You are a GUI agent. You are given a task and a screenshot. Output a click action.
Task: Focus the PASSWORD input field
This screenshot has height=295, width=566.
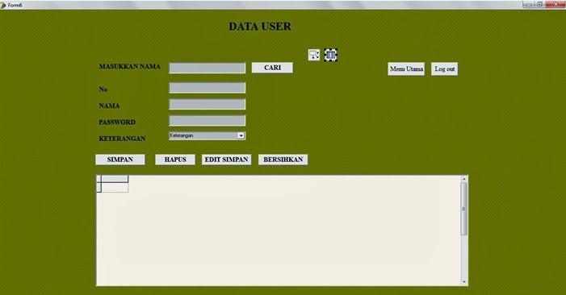pyautogui.click(x=208, y=121)
